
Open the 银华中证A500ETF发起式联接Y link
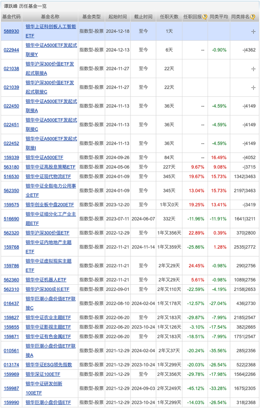point(51,50)
